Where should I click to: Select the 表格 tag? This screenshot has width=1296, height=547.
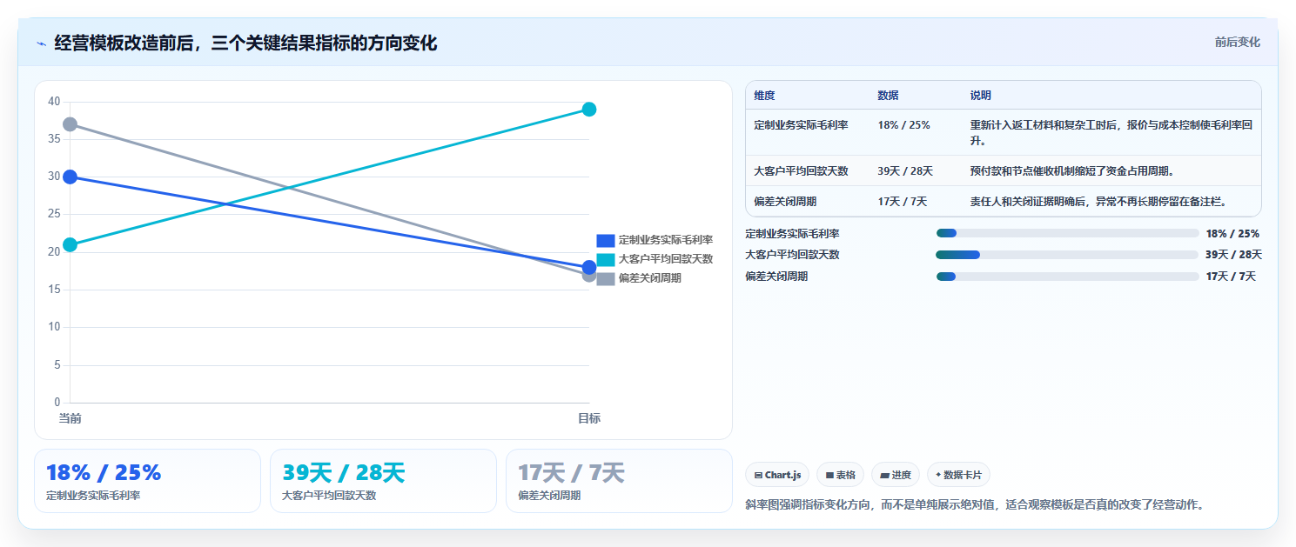840,475
